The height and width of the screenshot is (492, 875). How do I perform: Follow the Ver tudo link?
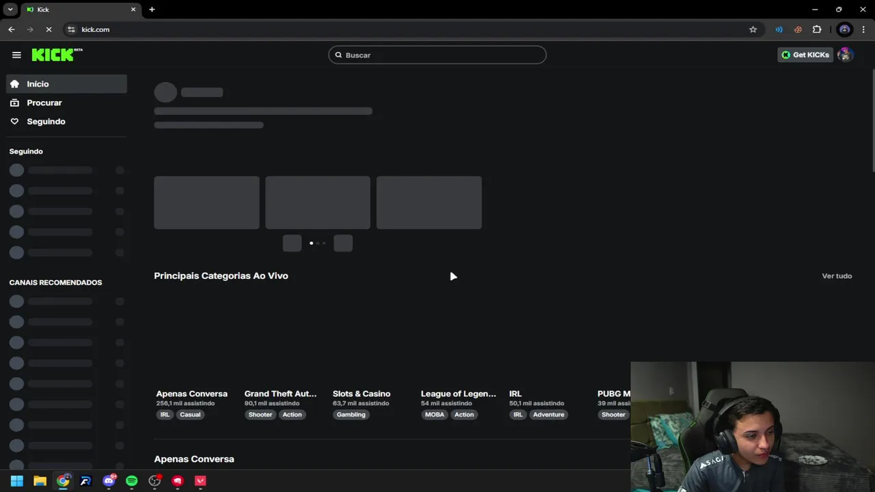[x=837, y=276]
